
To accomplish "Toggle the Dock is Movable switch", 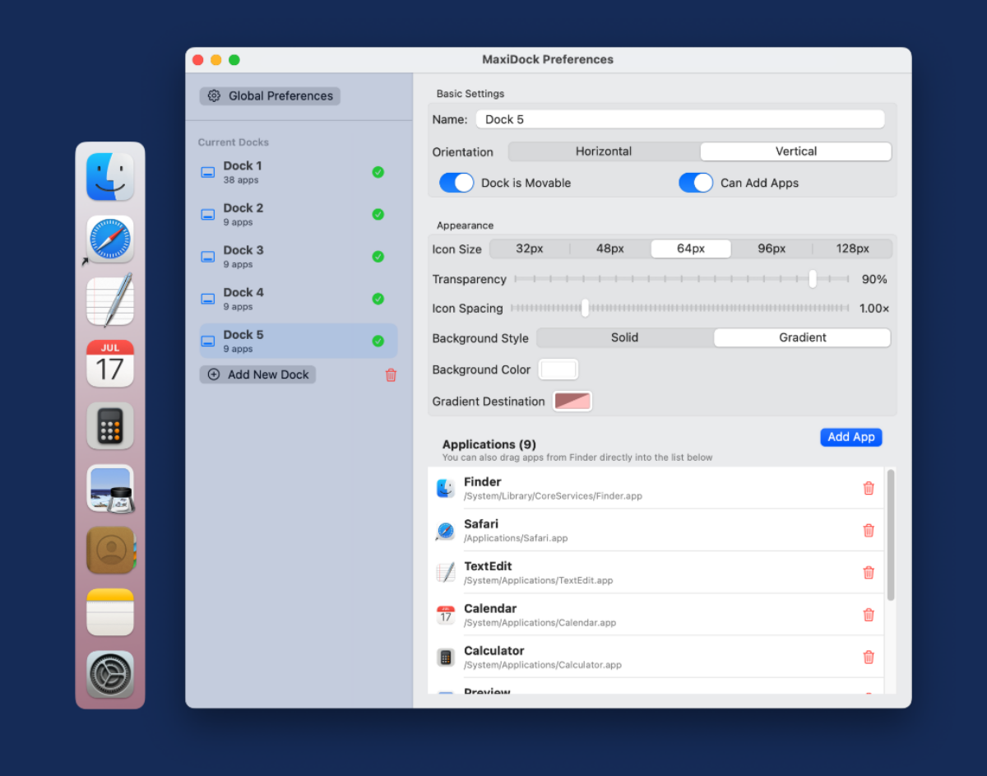I will pos(456,183).
